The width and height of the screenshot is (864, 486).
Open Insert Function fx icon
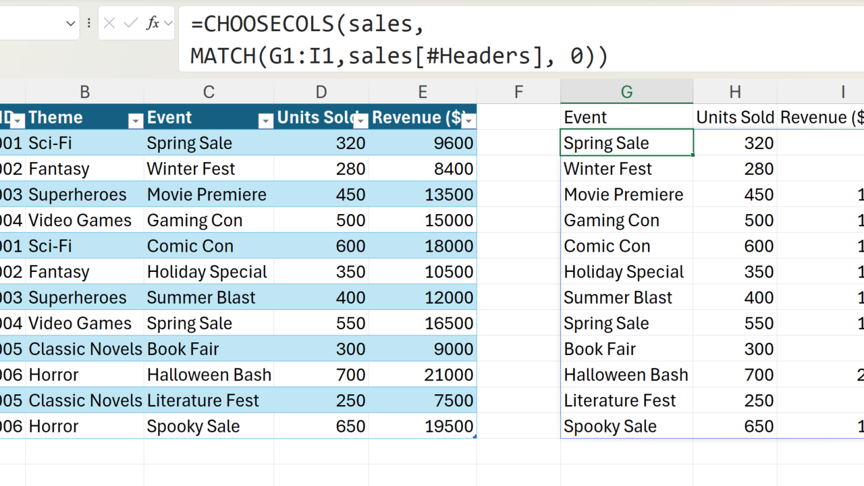pos(153,24)
